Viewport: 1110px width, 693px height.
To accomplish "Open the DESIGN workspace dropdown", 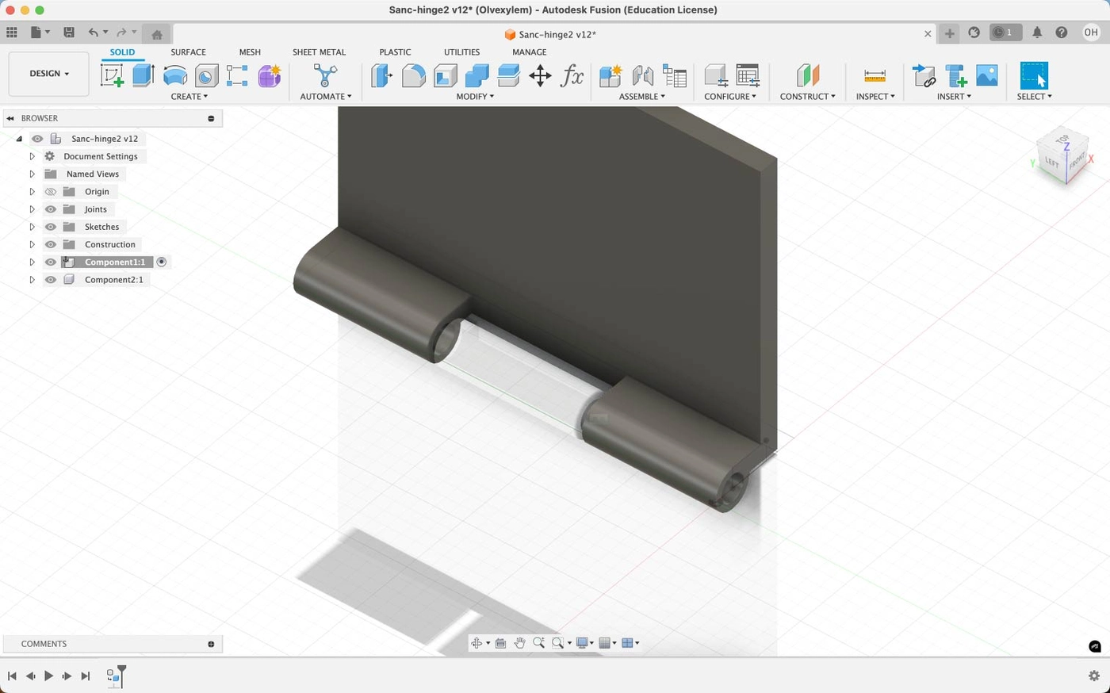I will pyautogui.click(x=48, y=74).
